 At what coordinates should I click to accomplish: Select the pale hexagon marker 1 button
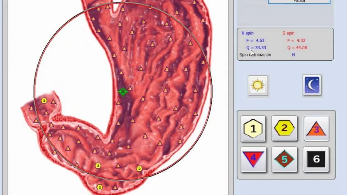pyautogui.click(x=253, y=128)
